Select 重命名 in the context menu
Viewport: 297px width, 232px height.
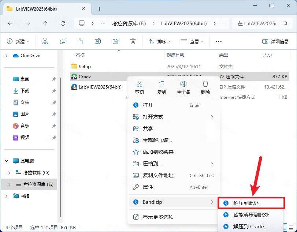click(x=183, y=87)
